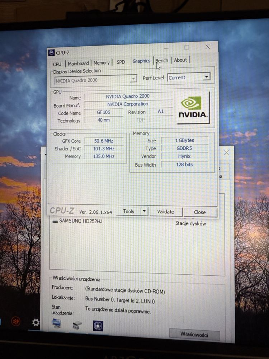Click the NVIDIA logo image

coord(193,107)
